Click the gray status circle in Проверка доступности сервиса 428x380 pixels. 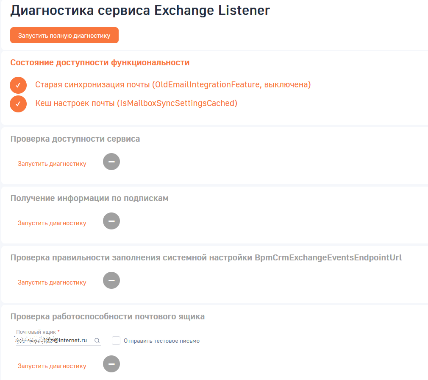coord(111,162)
